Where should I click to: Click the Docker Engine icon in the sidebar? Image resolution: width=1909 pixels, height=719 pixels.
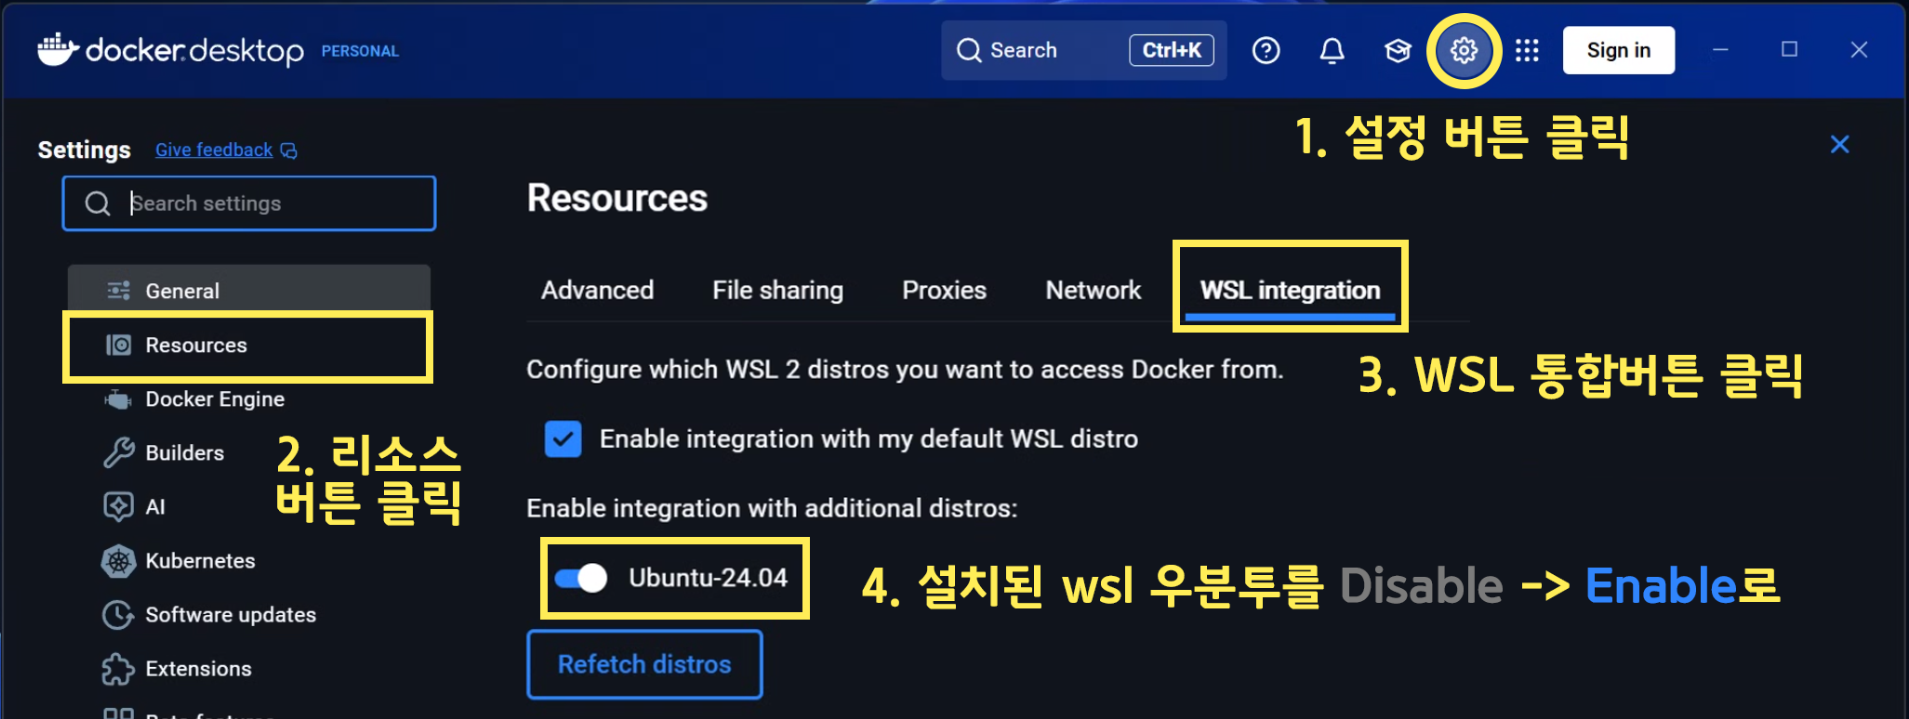tap(118, 399)
